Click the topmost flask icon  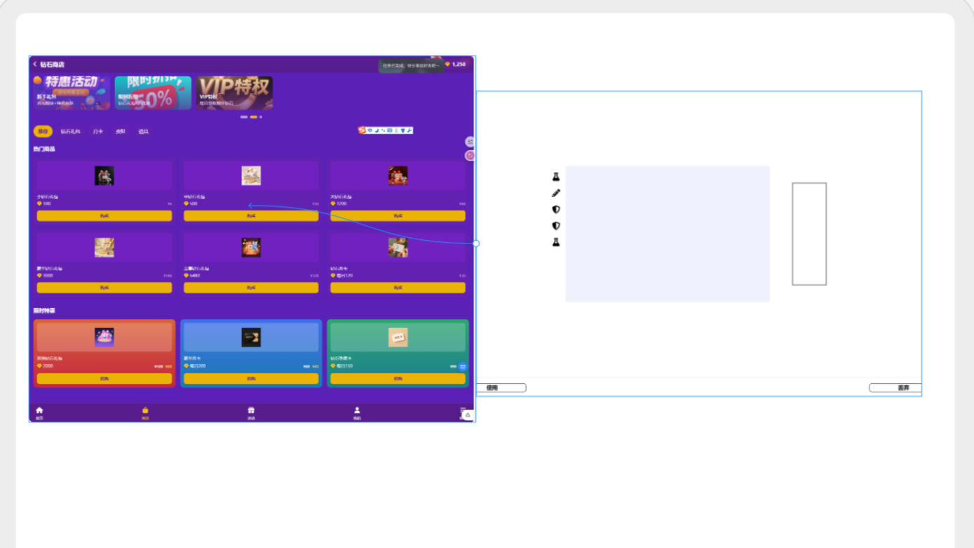556,177
